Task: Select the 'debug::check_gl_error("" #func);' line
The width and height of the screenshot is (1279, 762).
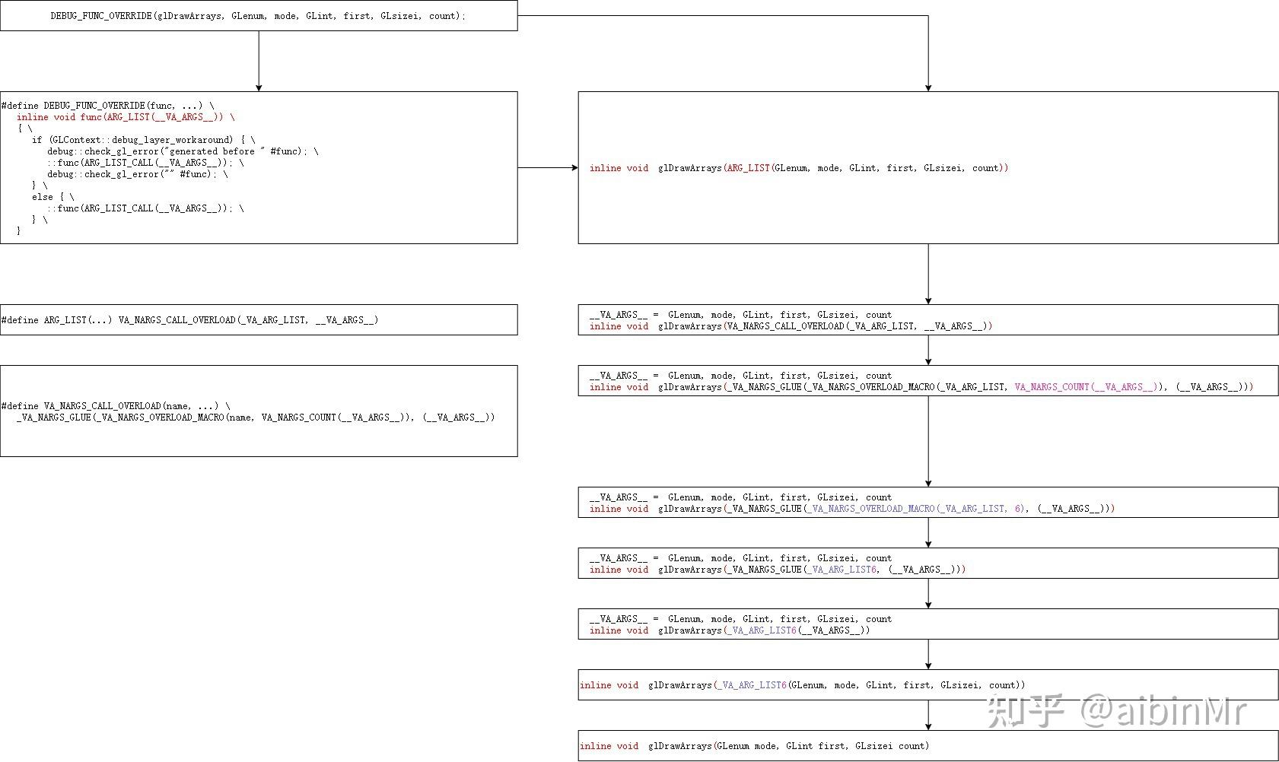Action: (137, 174)
